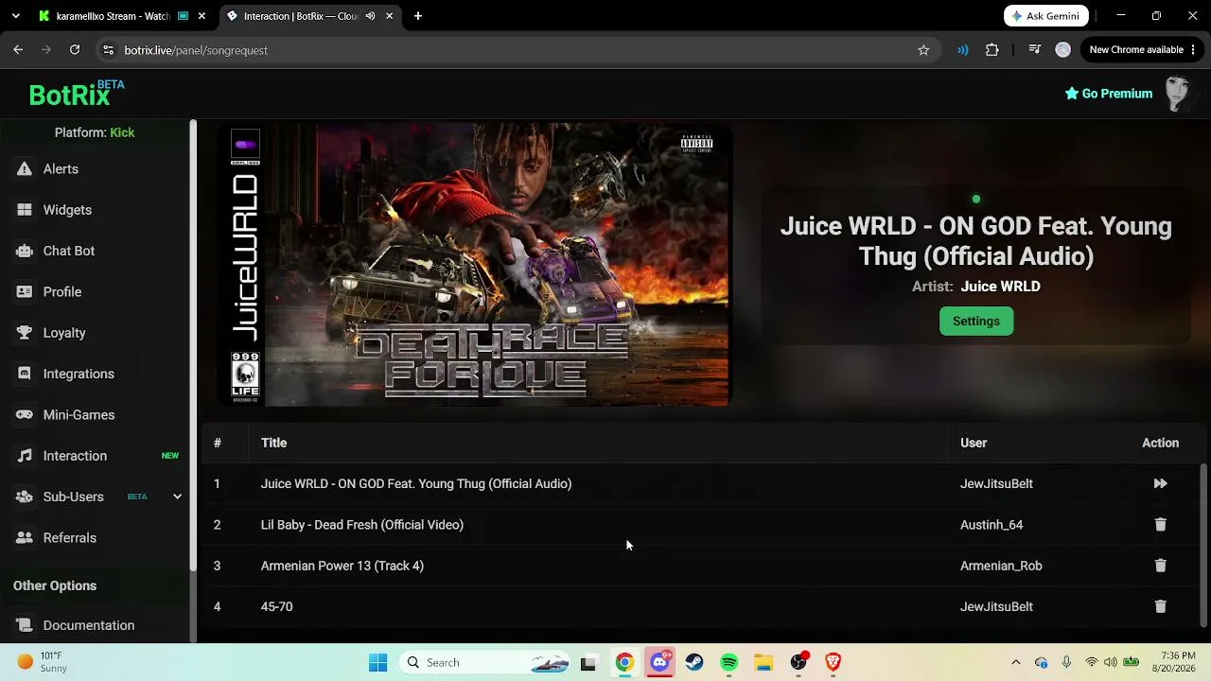Click user Austinh_64 in the queue
This screenshot has width=1211, height=681.
click(992, 525)
